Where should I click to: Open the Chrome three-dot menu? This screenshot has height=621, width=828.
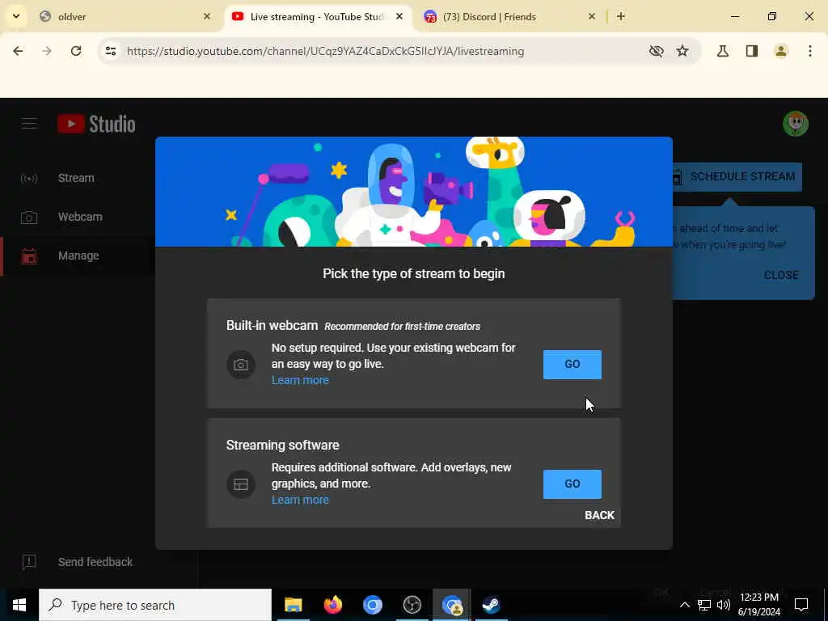click(x=810, y=51)
